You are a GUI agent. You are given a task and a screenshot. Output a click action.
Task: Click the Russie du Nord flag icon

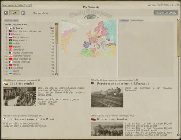(x=11, y=37)
